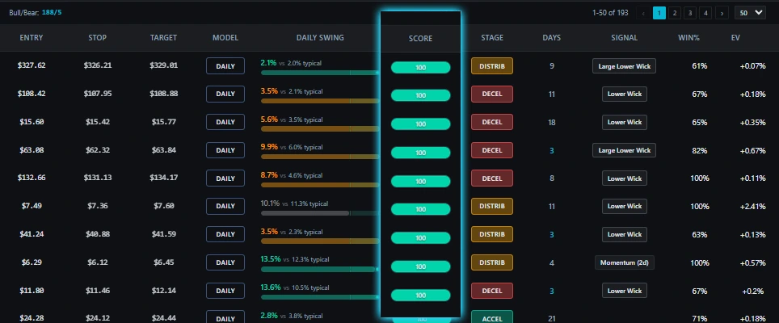Click target price $15.77
Image resolution: width=779 pixels, height=323 pixels.
[163, 122]
